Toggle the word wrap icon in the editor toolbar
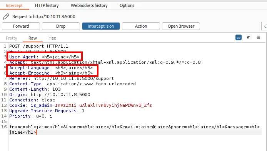 239,37
